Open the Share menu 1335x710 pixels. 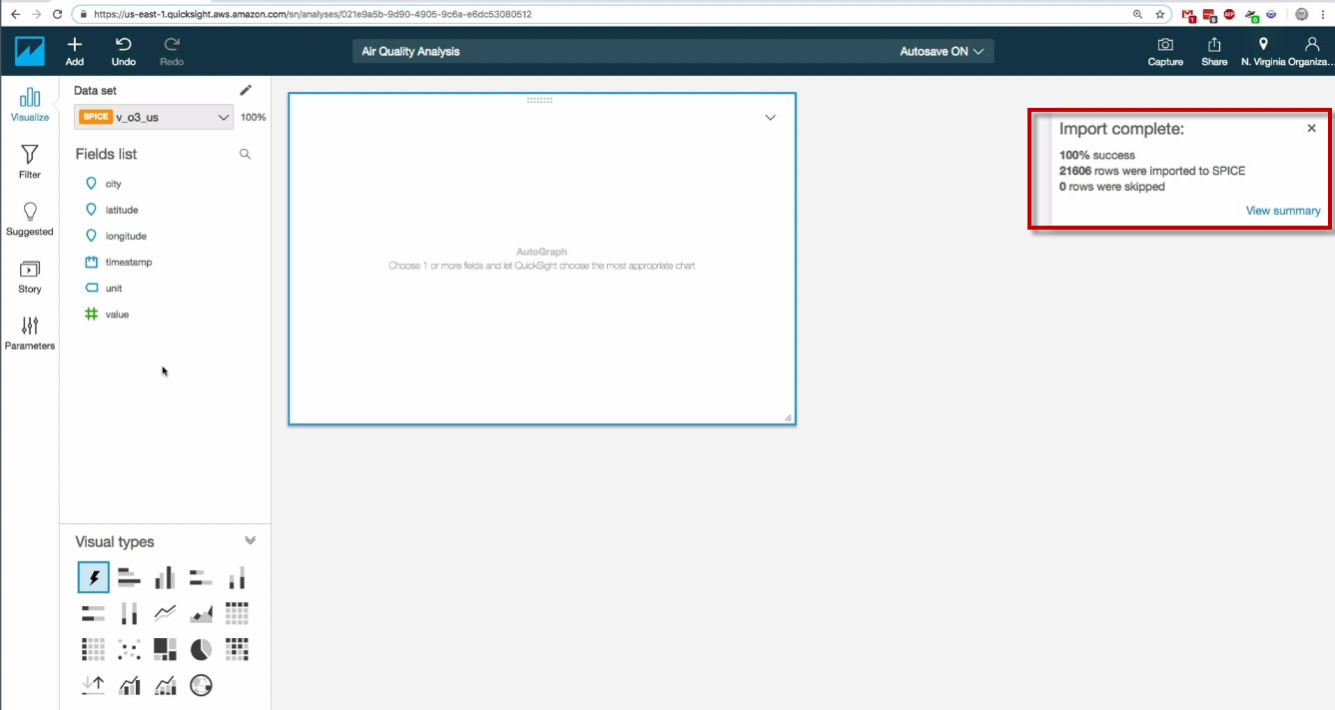coord(1214,52)
